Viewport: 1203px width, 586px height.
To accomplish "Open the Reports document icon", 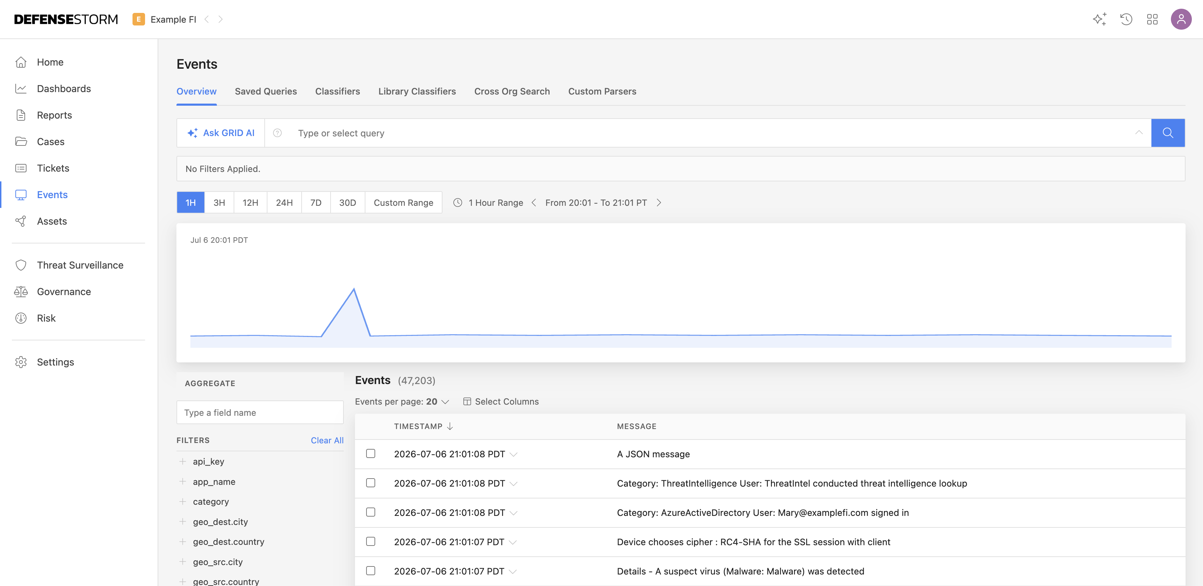I will point(21,115).
